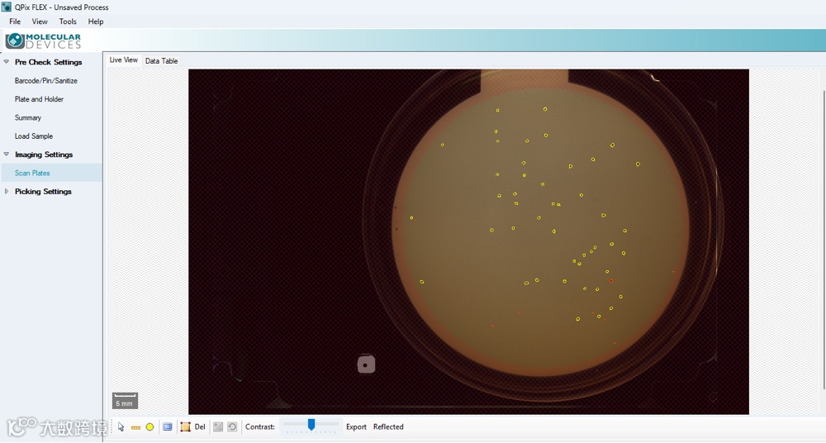Click the Pre Check Settings heading
The width and height of the screenshot is (826, 443).
[49, 62]
